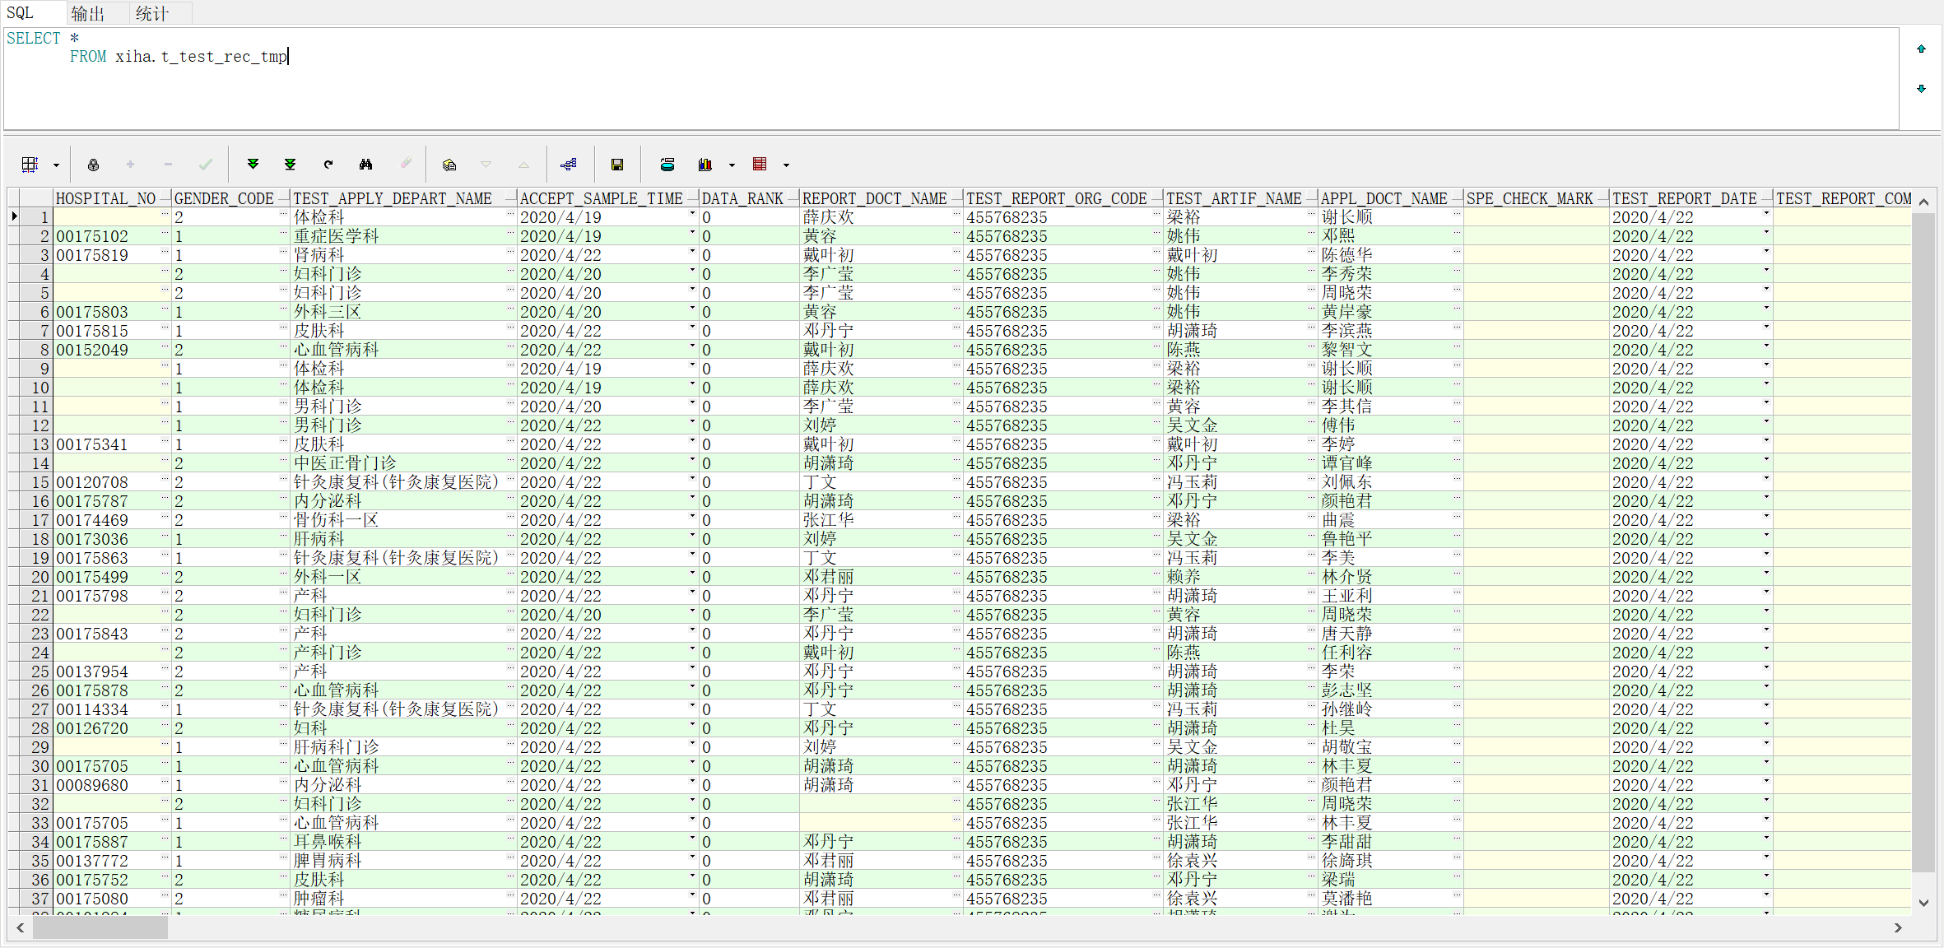
Task: Select row 1 using its row indicator
Action: (x=15, y=217)
